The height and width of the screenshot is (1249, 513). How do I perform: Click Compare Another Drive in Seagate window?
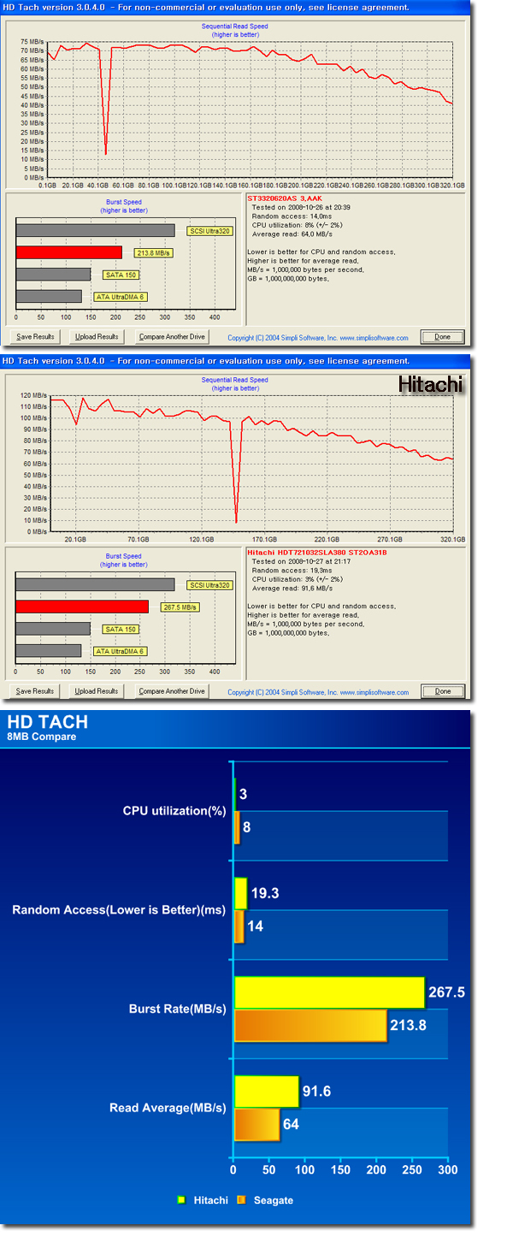[x=172, y=336]
